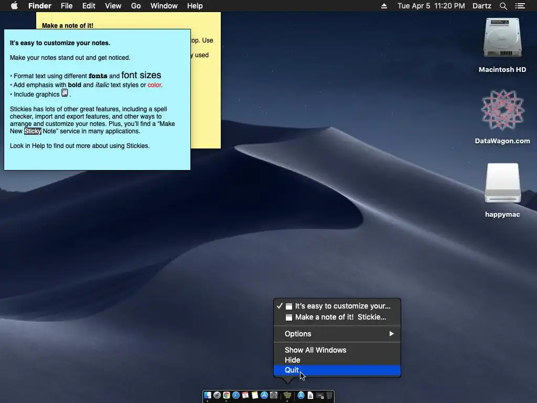The image size is (537, 403).
Task: Click the eject icon in menu bar
Action: pyautogui.click(x=384, y=6)
